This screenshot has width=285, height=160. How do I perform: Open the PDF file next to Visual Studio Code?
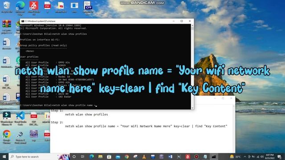(x=34, y=118)
